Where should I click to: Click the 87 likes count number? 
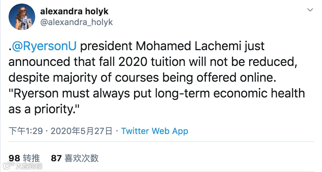coord(56,158)
